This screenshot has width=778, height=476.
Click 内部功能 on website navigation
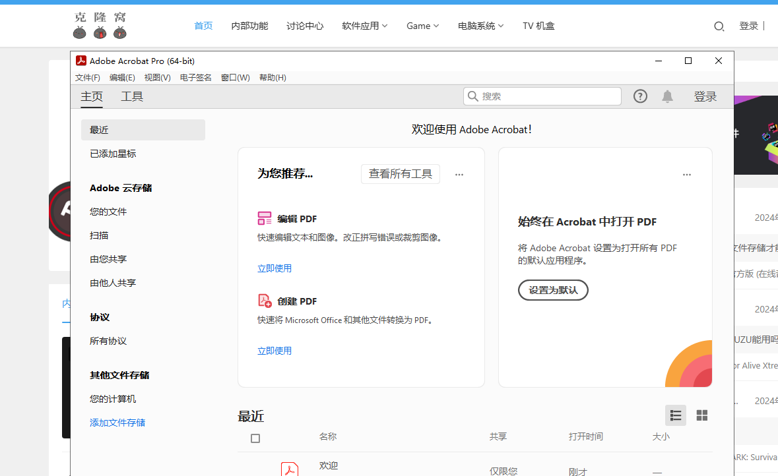pos(249,26)
